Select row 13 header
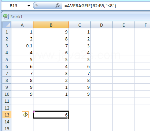Screen dimensions: 150x131 pos(7,115)
